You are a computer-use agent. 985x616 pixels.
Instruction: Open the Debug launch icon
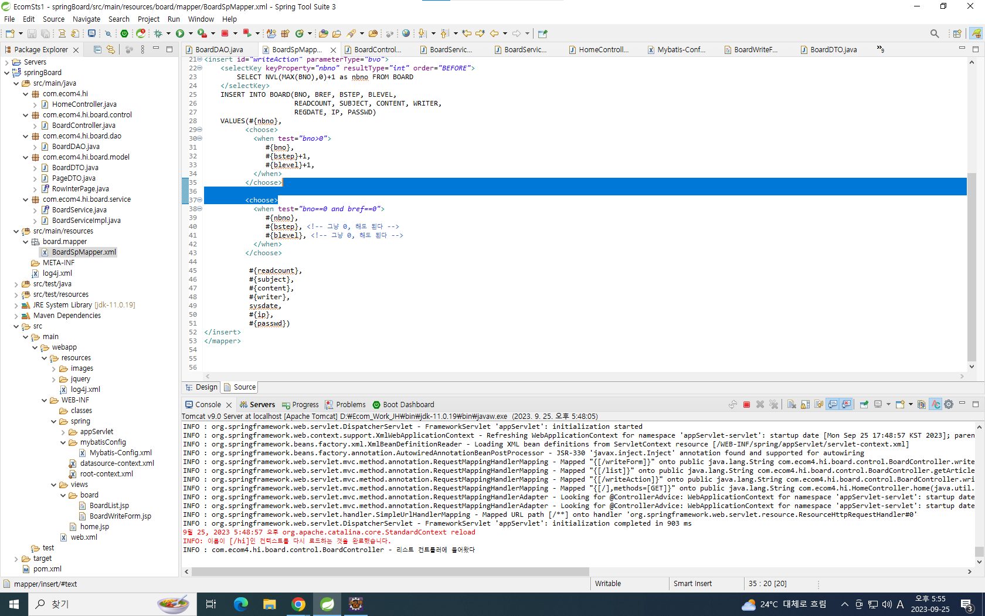coord(158,33)
